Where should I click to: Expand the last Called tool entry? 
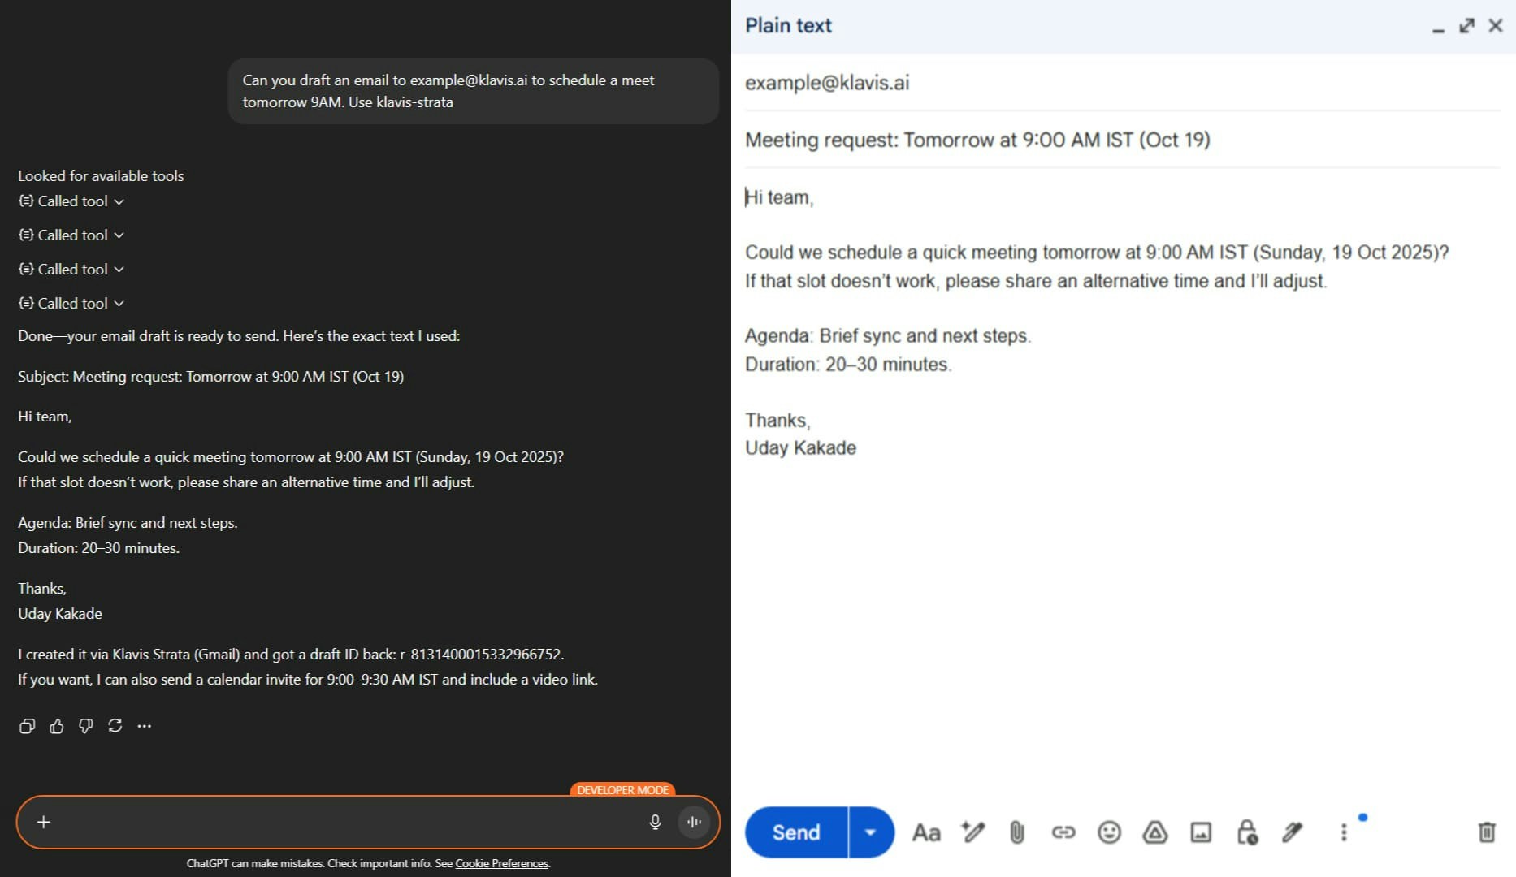pos(71,303)
